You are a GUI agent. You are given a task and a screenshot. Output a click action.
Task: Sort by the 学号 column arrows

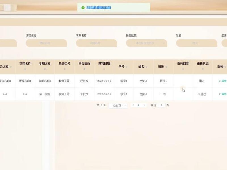[127, 67]
